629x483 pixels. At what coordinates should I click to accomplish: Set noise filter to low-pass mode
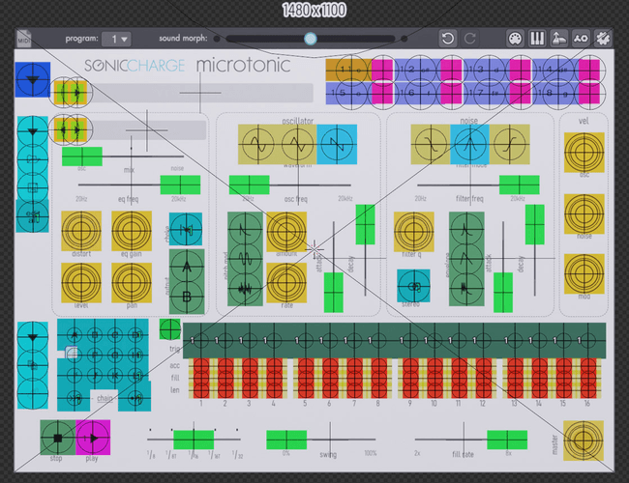coord(431,144)
